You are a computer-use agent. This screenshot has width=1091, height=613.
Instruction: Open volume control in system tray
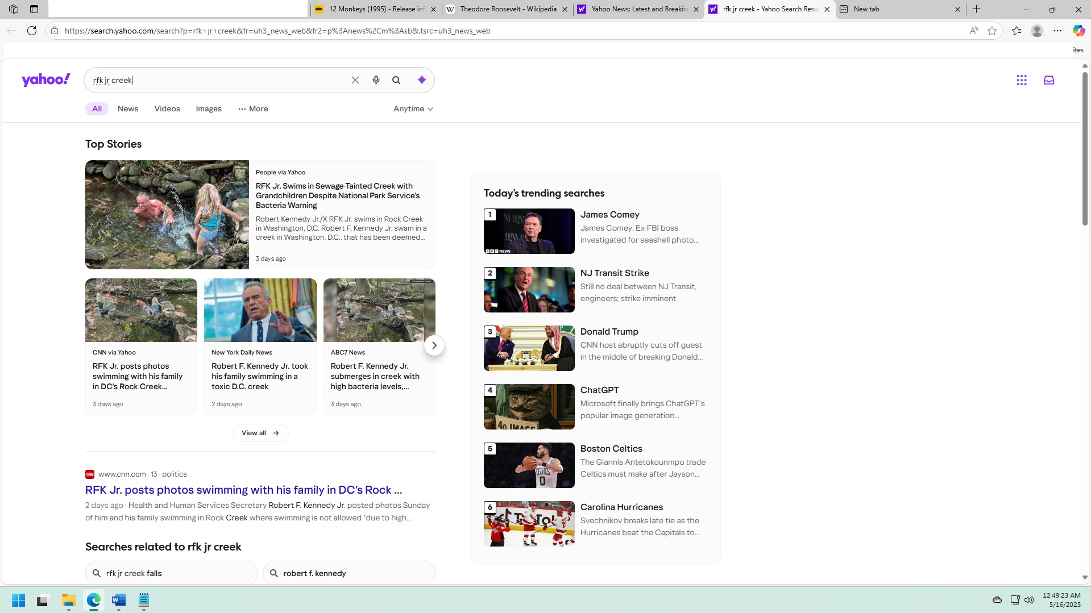click(1029, 600)
